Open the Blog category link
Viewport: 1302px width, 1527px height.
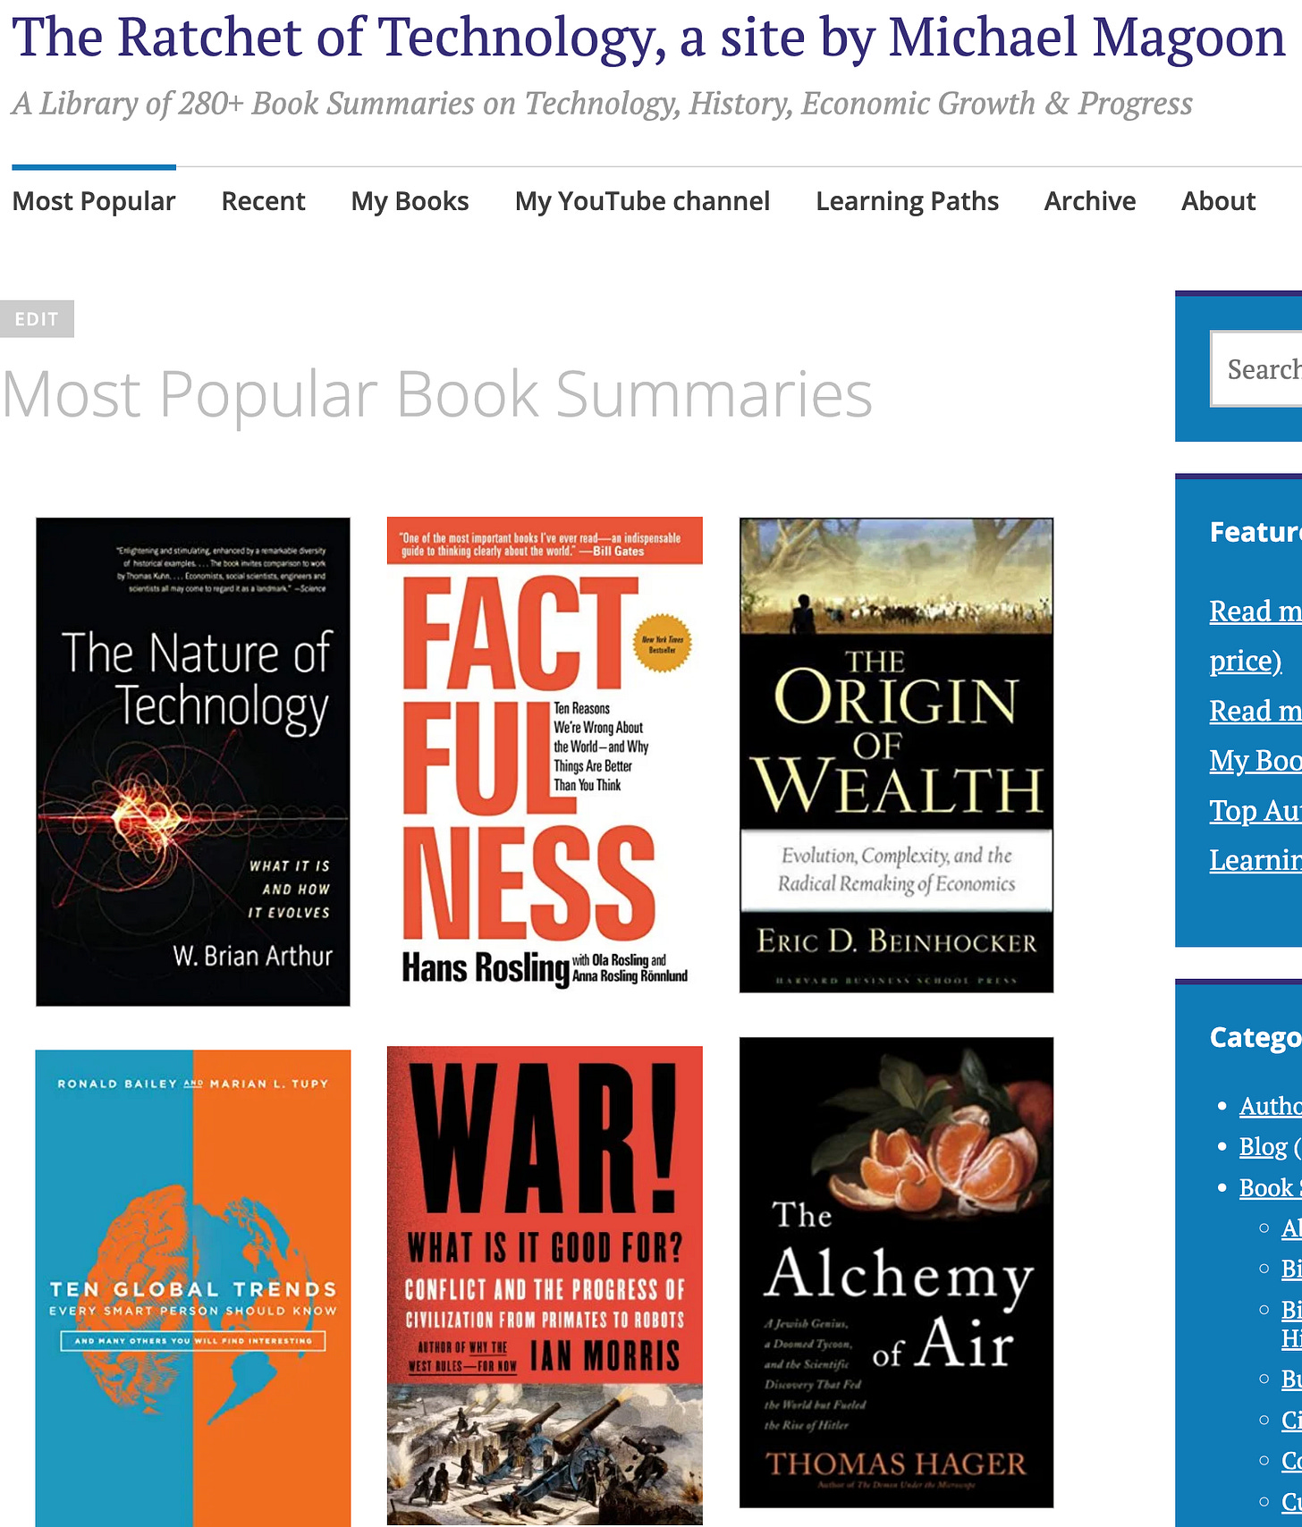tap(1264, 1147)
